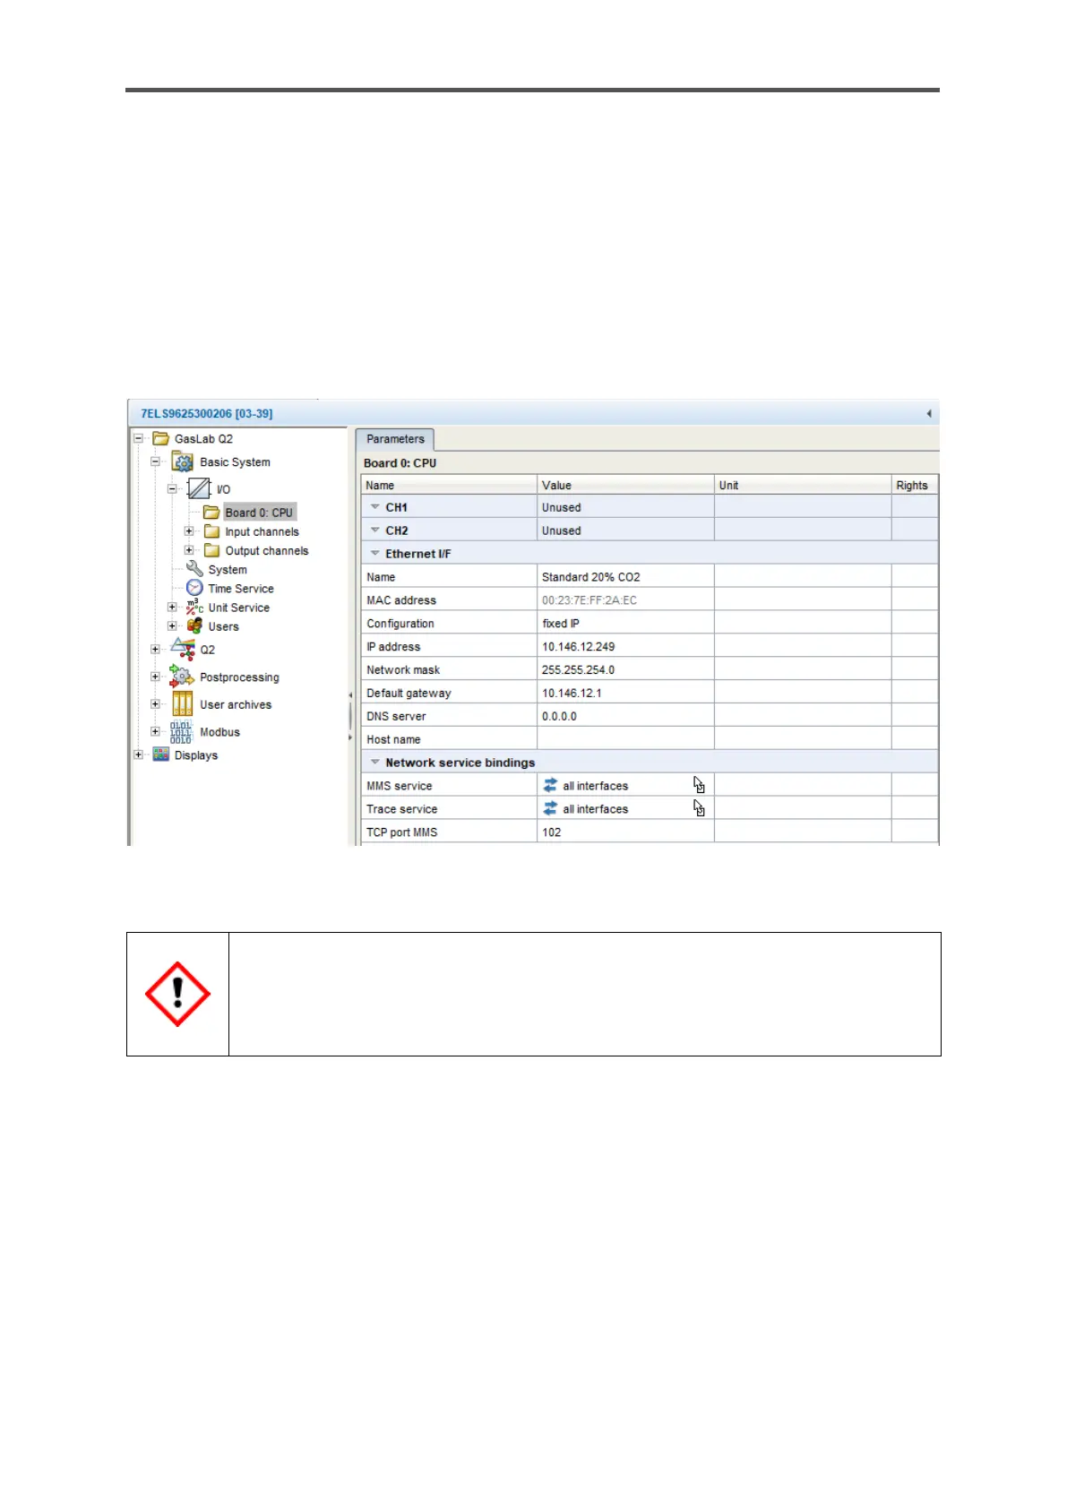Edit the Default gateway value 10.146.12.1
The image size is (1067, 1509).
625,693
